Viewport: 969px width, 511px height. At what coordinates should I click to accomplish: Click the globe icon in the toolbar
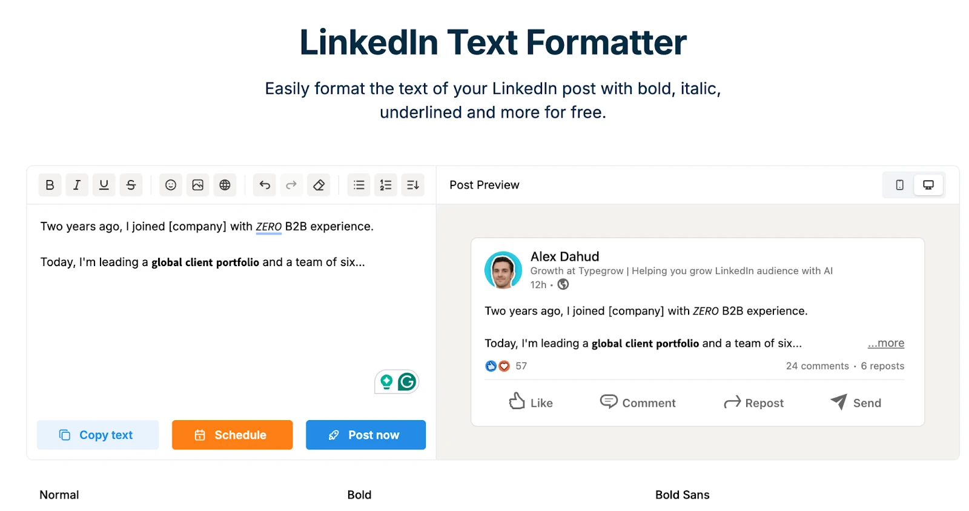click(225, 185)
